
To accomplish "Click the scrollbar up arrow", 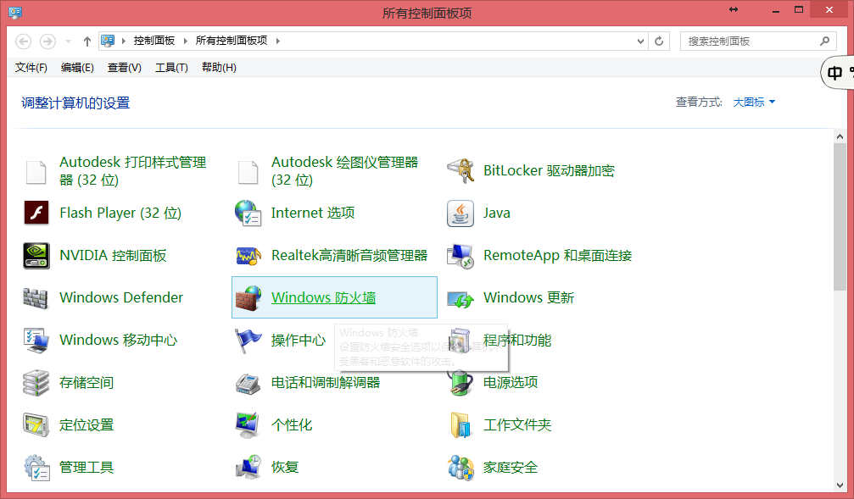I will pyautogui.click(x=840, y=136).
